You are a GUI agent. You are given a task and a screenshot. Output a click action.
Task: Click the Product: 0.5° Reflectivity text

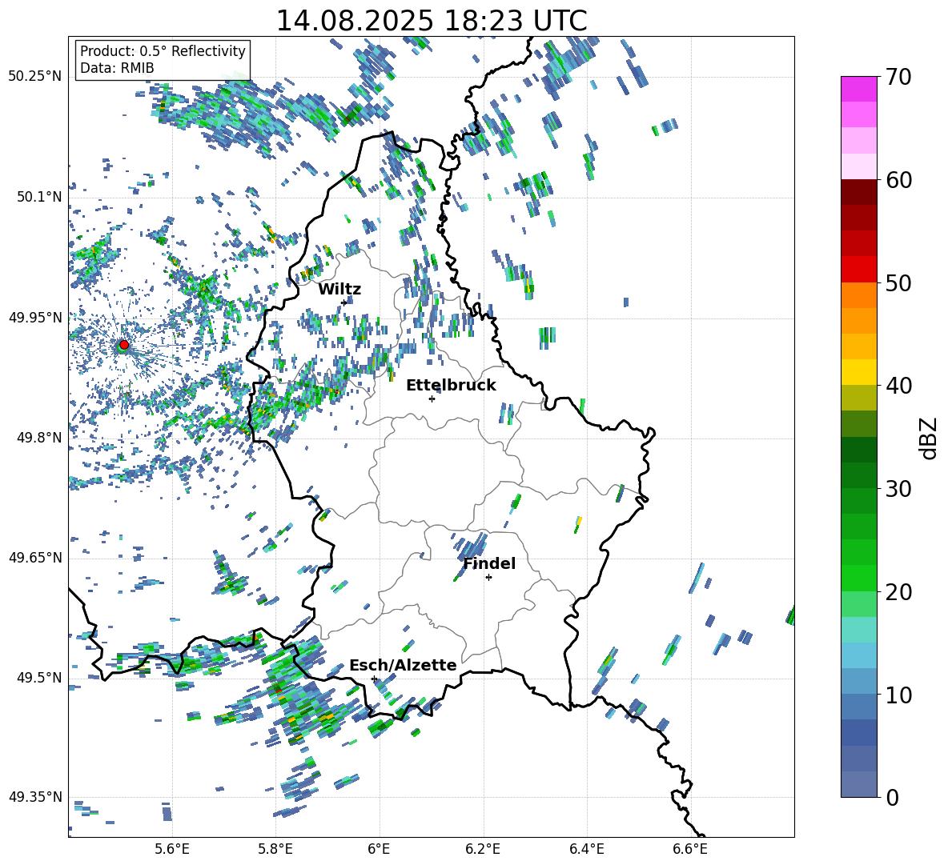tap(163, 51)
